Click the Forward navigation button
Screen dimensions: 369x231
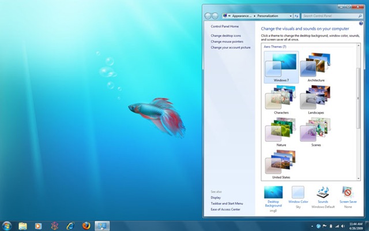click(215, 16)
